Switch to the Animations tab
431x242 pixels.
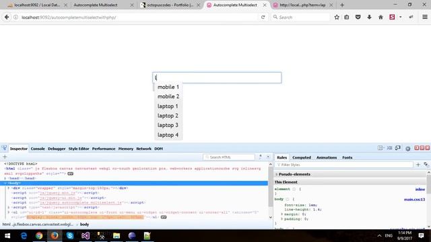click(x=327, y=157)
